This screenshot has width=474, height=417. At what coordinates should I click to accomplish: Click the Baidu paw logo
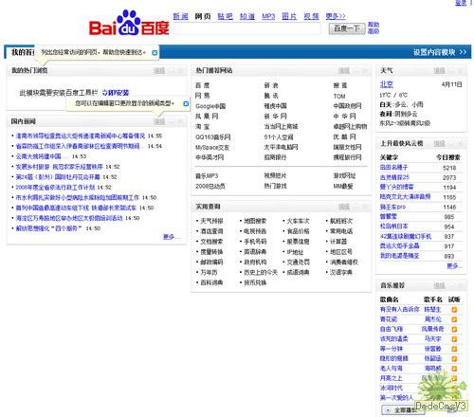pos(129,23)
